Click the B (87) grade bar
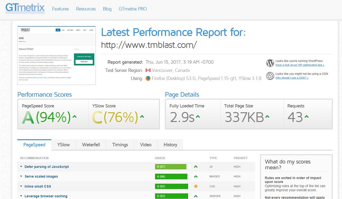Screen dimensions: 342x199 pyautogui.click(x=173, y=167)
